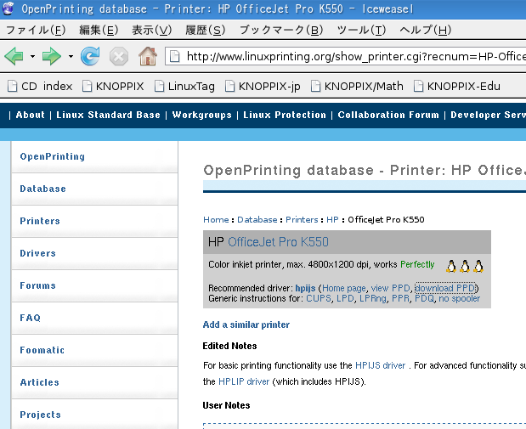
Task: Select Articles in the sidebar
Action: [39, 382]
